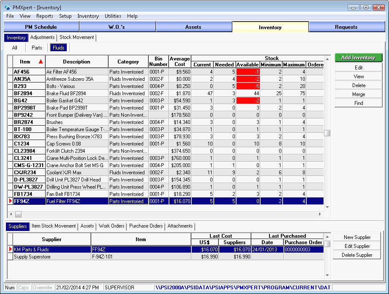389x294 pixels.
Task: Show All inventory items filter
Action: [15, 48]
